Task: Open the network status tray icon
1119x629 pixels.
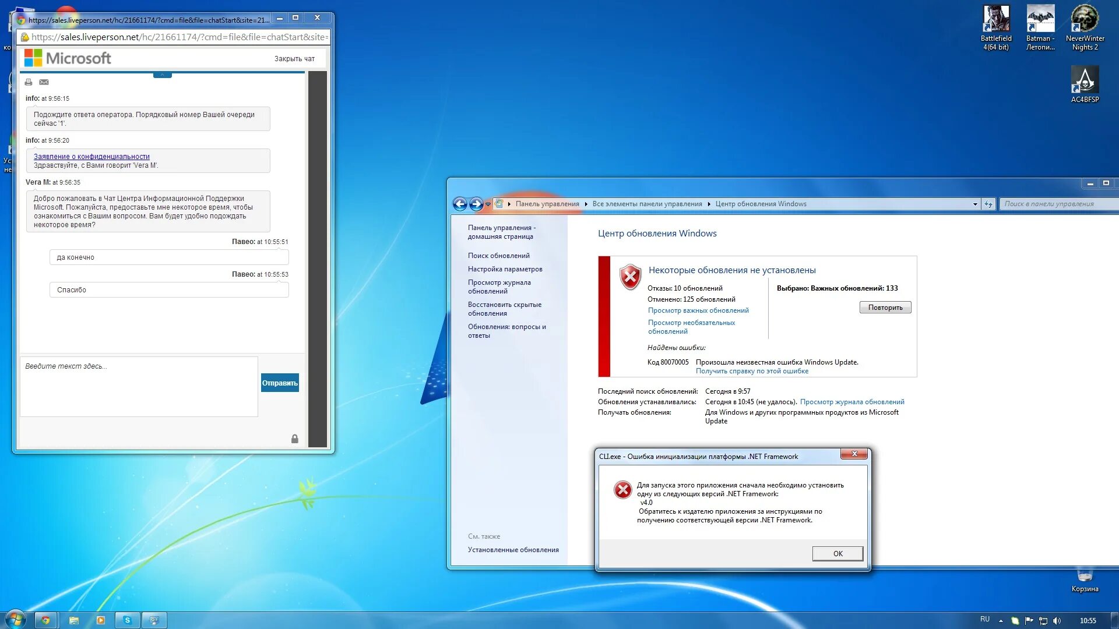Action: point(1043,619)
